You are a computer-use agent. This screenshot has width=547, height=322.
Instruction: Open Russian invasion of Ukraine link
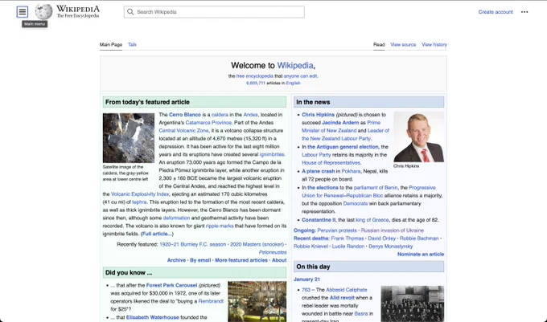[392, 230]
